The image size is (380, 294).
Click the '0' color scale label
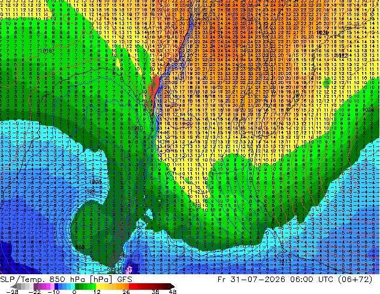74,292
